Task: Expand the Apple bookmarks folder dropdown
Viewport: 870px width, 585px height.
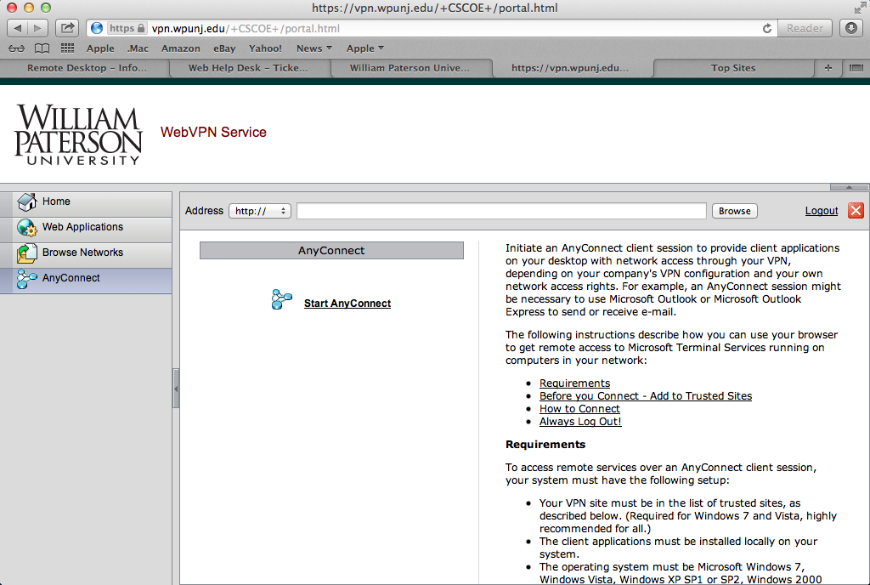Action: tap(365, 48)
